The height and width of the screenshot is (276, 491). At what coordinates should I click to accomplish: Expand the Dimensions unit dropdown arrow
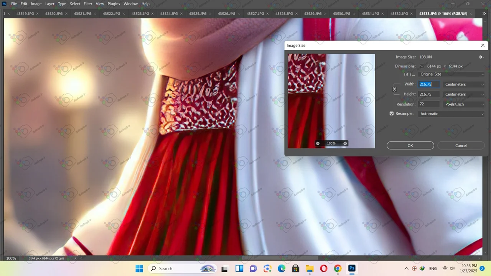[422, 66]
